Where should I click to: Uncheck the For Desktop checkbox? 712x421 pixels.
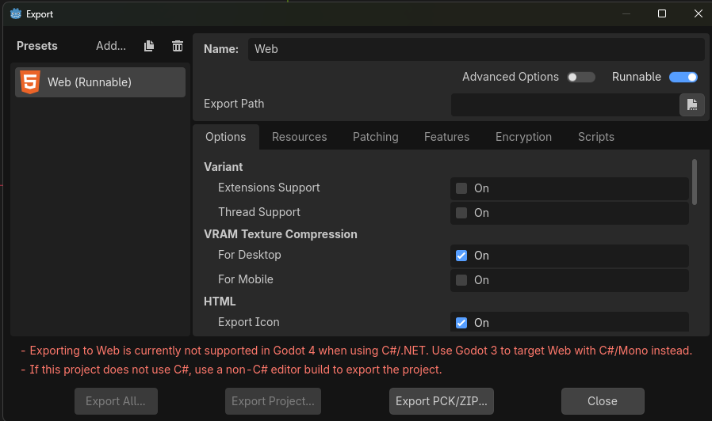point(461,256)
